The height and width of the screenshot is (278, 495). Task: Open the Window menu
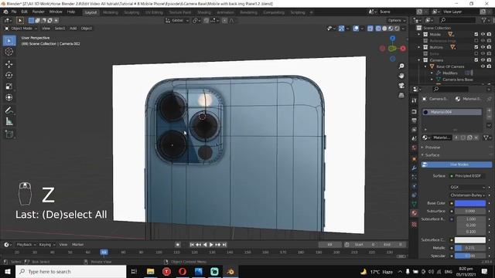coord(56,12)
